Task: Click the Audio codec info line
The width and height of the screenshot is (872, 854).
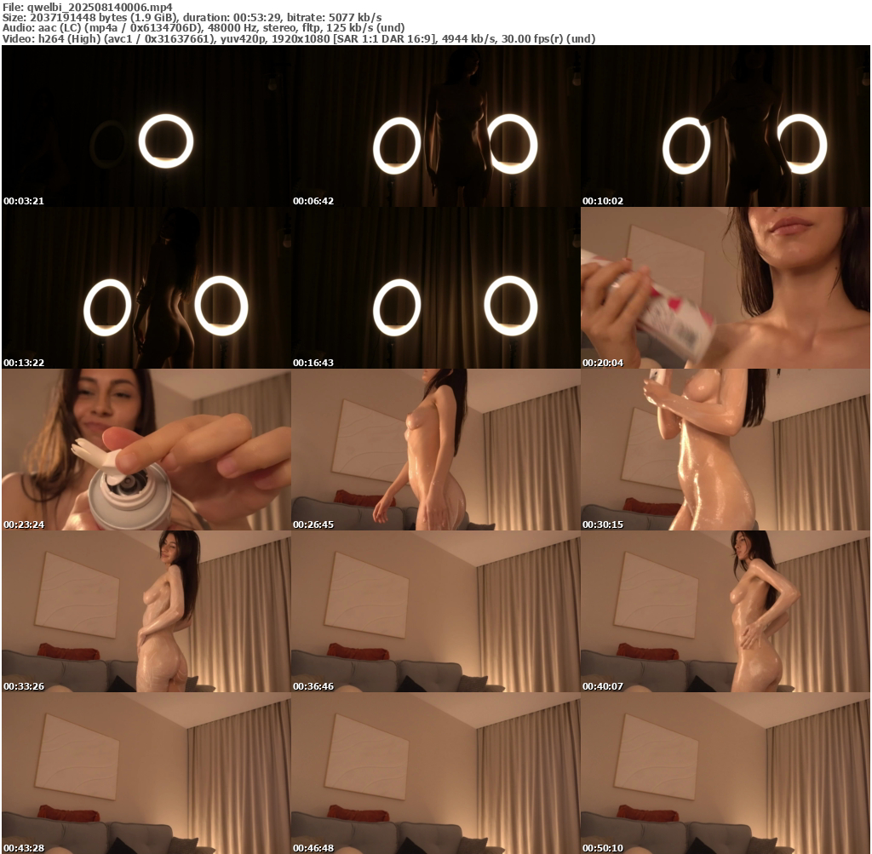Action: (204, 28)
